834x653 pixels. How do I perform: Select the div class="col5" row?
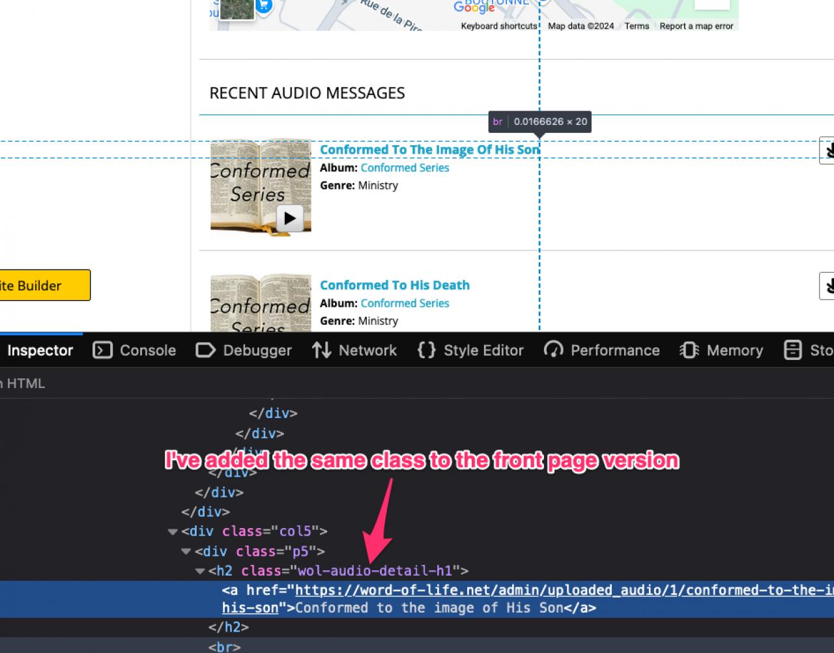click(254, 531)
